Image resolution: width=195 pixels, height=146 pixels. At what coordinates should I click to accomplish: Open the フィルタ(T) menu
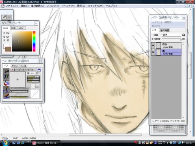[x=53, y=6]
